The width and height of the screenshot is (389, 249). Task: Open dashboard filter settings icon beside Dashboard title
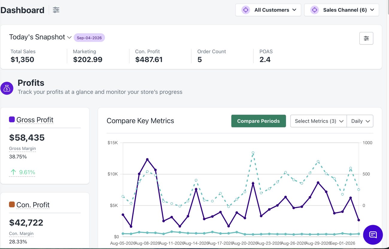[56, 10]
